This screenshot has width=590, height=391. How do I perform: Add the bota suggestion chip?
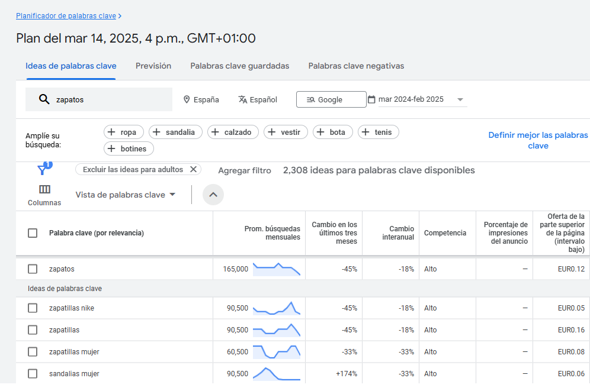pyautogui.click(x=333, y=133)
